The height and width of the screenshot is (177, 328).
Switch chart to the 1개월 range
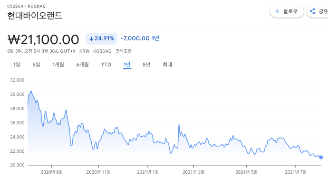click(58, 65)
